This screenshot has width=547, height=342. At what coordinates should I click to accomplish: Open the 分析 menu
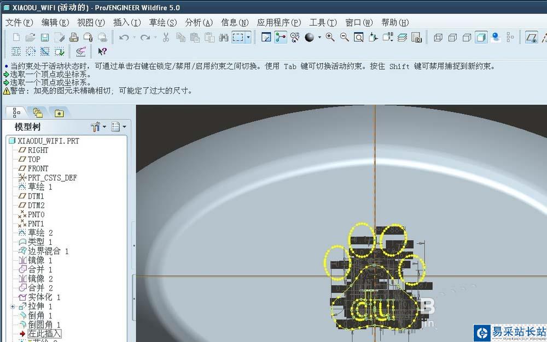(x=199, y=22)
